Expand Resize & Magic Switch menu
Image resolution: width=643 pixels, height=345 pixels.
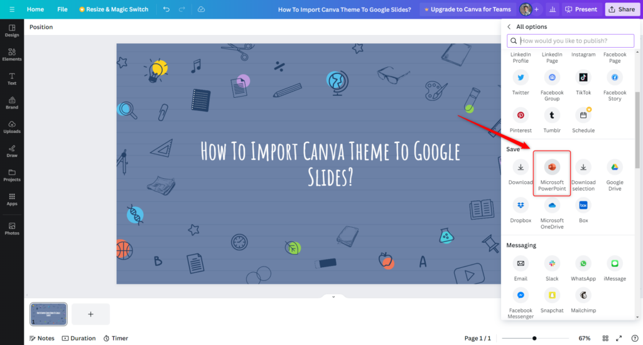tap(114, 9)
